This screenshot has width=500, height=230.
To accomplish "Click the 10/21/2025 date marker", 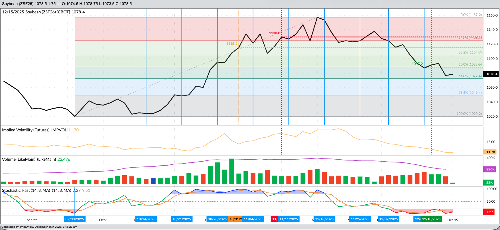I will (x=182, y=219).
